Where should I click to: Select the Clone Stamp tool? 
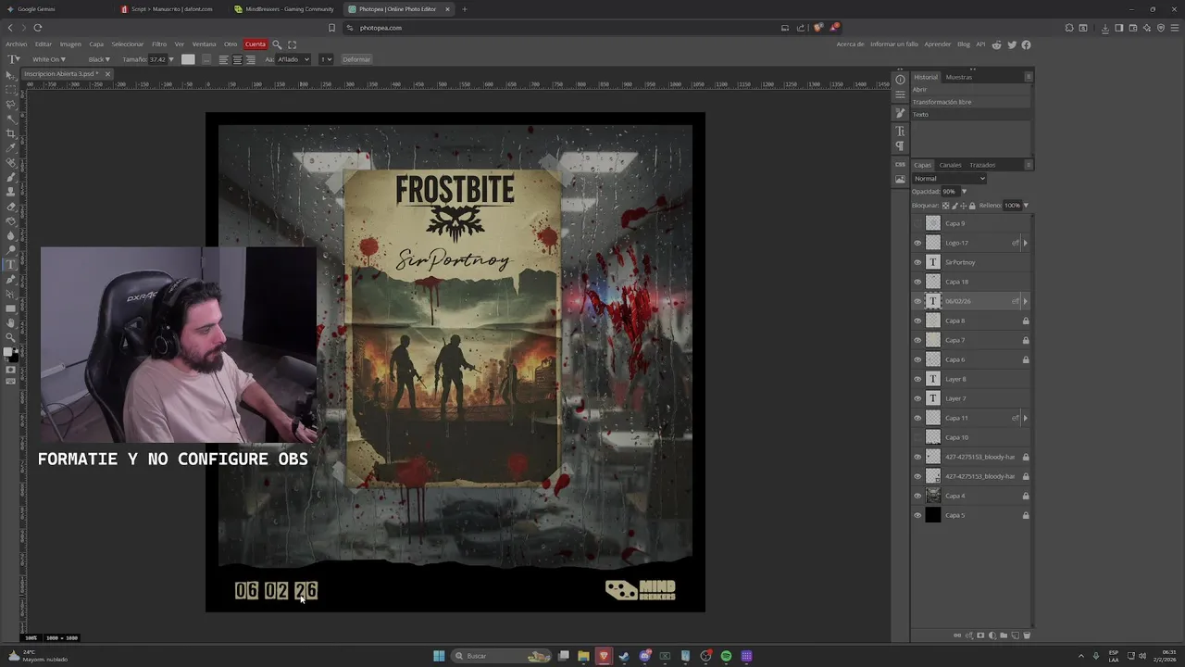[10, 192]
